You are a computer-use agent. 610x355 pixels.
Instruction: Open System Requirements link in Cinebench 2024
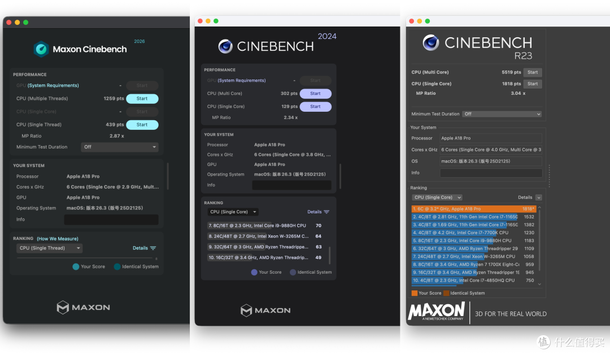(x=242, y=81)
